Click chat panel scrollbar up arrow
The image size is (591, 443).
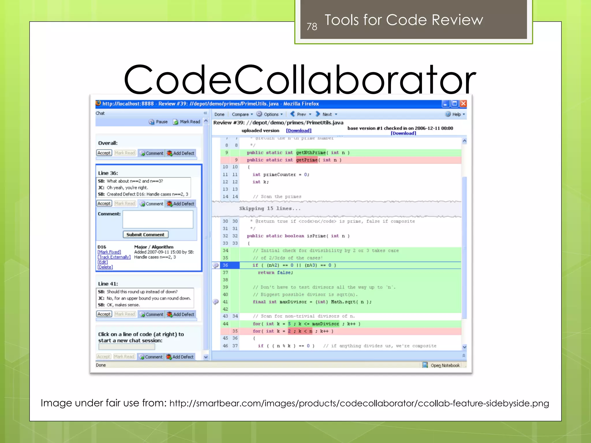pos(206,121)
